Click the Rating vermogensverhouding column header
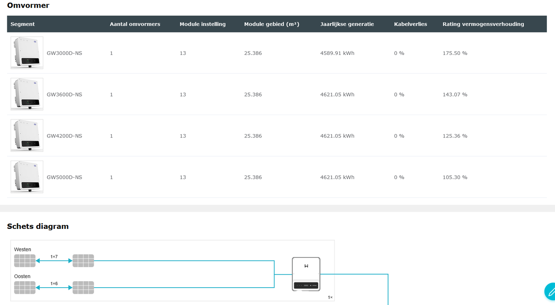The image size is (555, 305). [483, 24]
